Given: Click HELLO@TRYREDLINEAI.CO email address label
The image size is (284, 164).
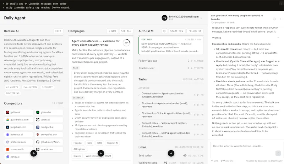Looking at the screenshot, I should pos(189,147).
